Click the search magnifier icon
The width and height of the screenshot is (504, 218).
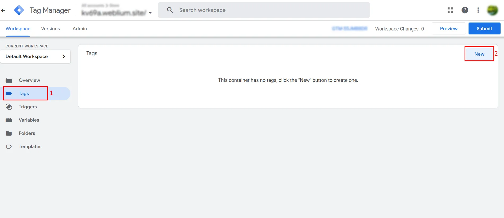click(x=170, y=10)
